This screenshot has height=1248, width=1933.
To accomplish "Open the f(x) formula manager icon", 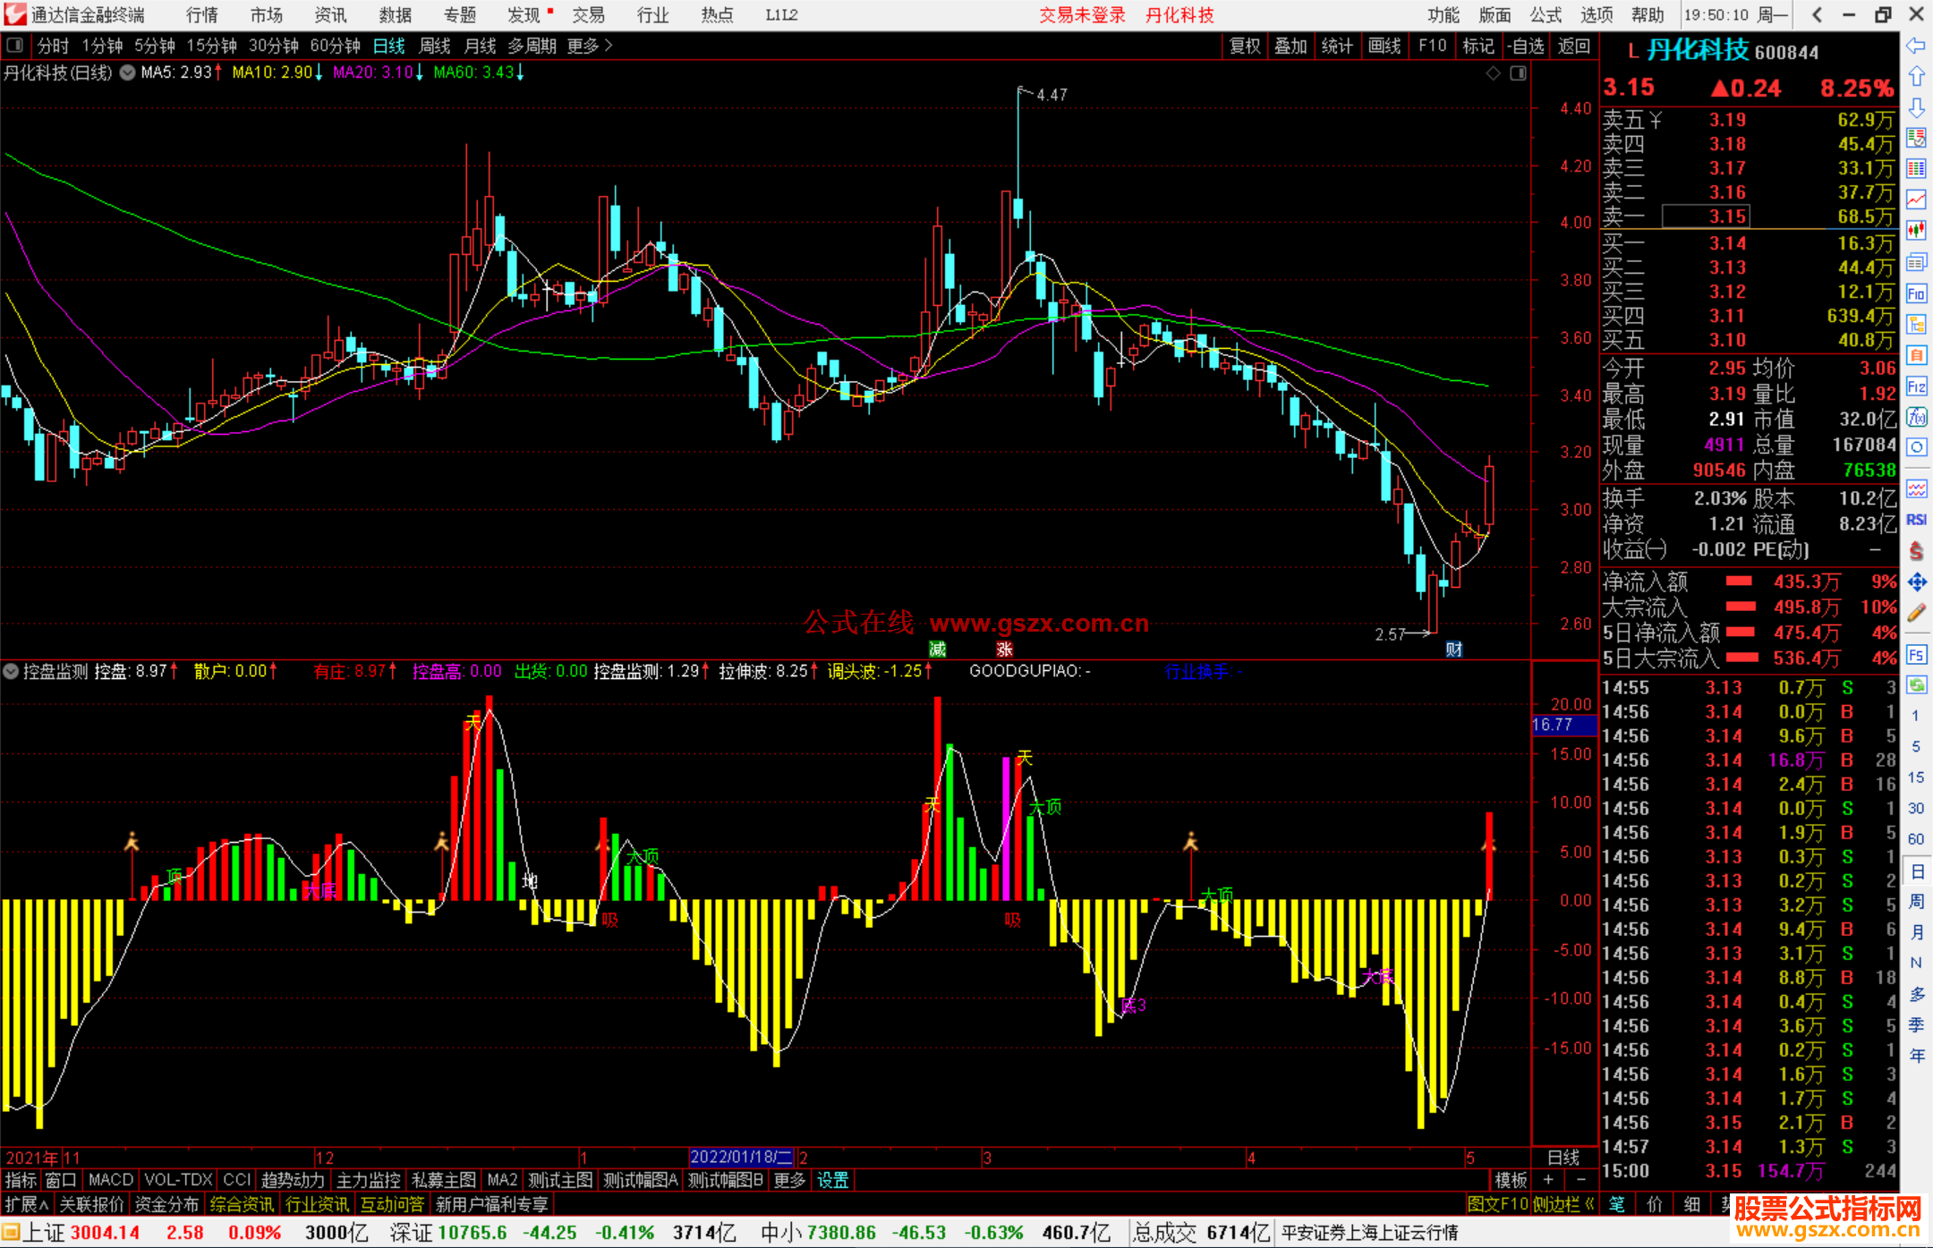I will click(x=1916, y=417).
